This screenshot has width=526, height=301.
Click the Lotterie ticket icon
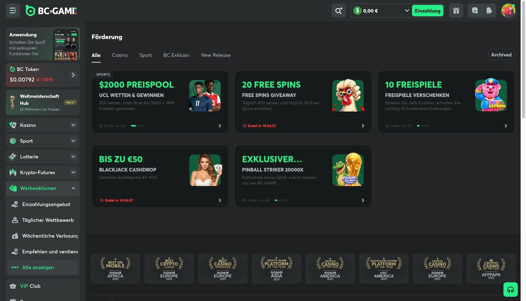tap(13, 157)
